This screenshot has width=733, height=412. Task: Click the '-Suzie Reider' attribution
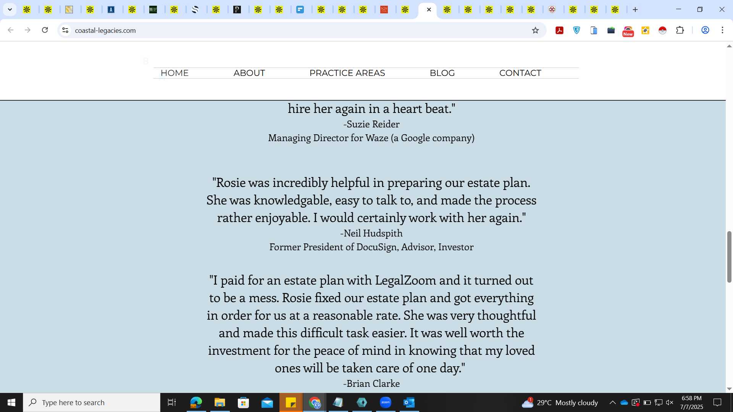point(371,124)
